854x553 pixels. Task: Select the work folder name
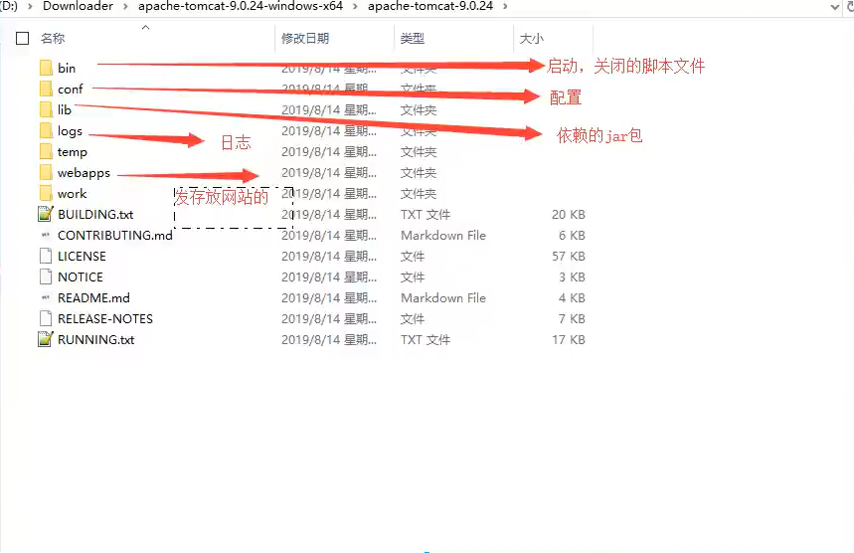click(x=72, y=193)
